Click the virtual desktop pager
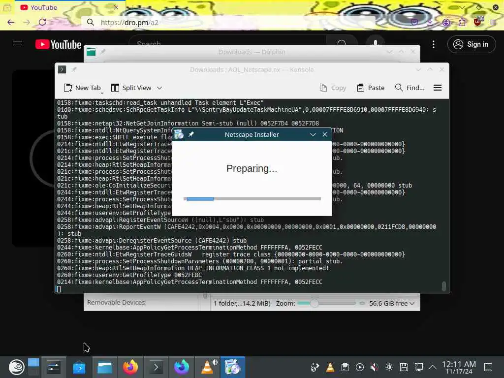Image resolution: width=504 pixels, height=378 pixels. pos(33,367)
